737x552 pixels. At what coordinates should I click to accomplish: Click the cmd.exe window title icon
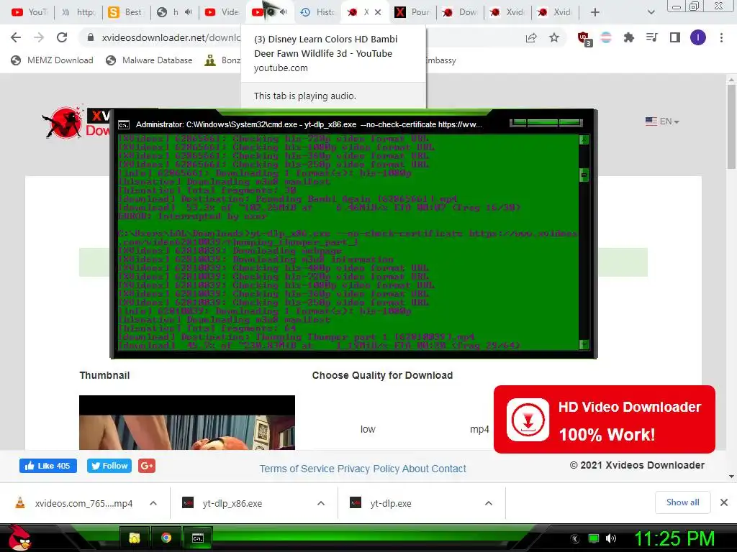click(124, 125)
